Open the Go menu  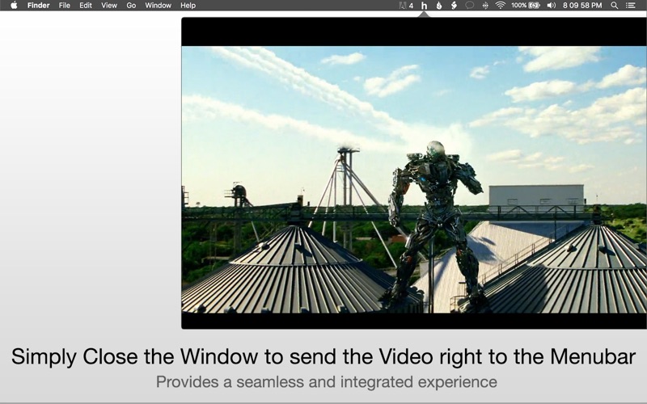point(131,6)
